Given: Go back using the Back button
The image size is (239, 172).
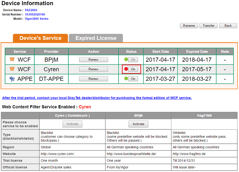Looking at the screenshot, I should (228, 26).
